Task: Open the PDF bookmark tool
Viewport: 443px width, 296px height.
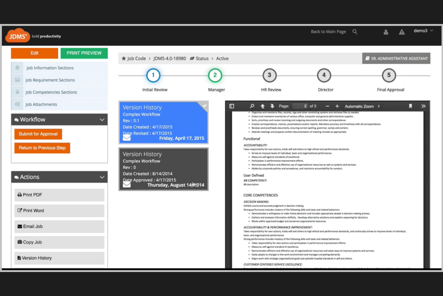Action: coord(410,106)
